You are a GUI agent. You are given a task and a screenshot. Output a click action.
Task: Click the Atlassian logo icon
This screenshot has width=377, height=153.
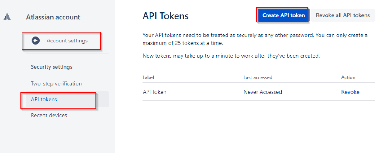click(7, 17)
